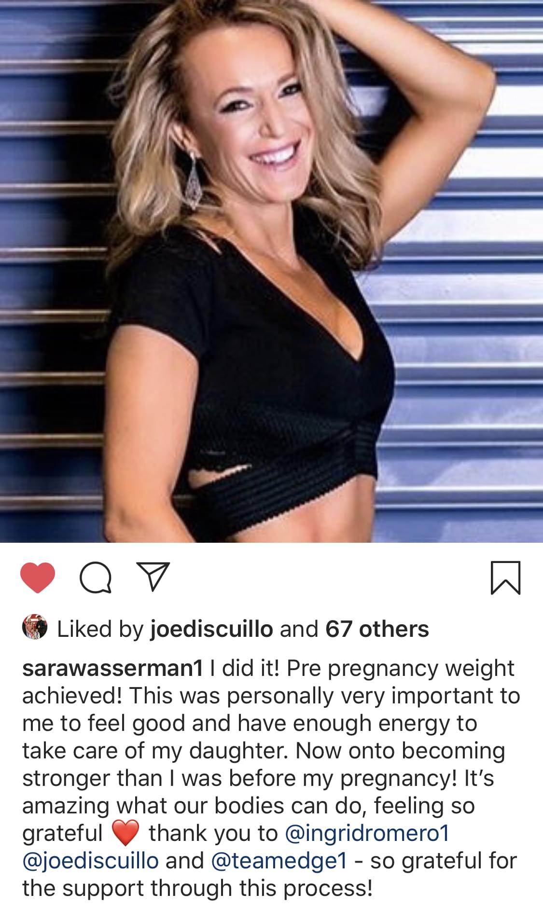Tap the raised arm in the photo
This screenshot has width=543, height=907.
coord(425,87)
